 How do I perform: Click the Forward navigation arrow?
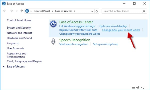pos(11,11)
